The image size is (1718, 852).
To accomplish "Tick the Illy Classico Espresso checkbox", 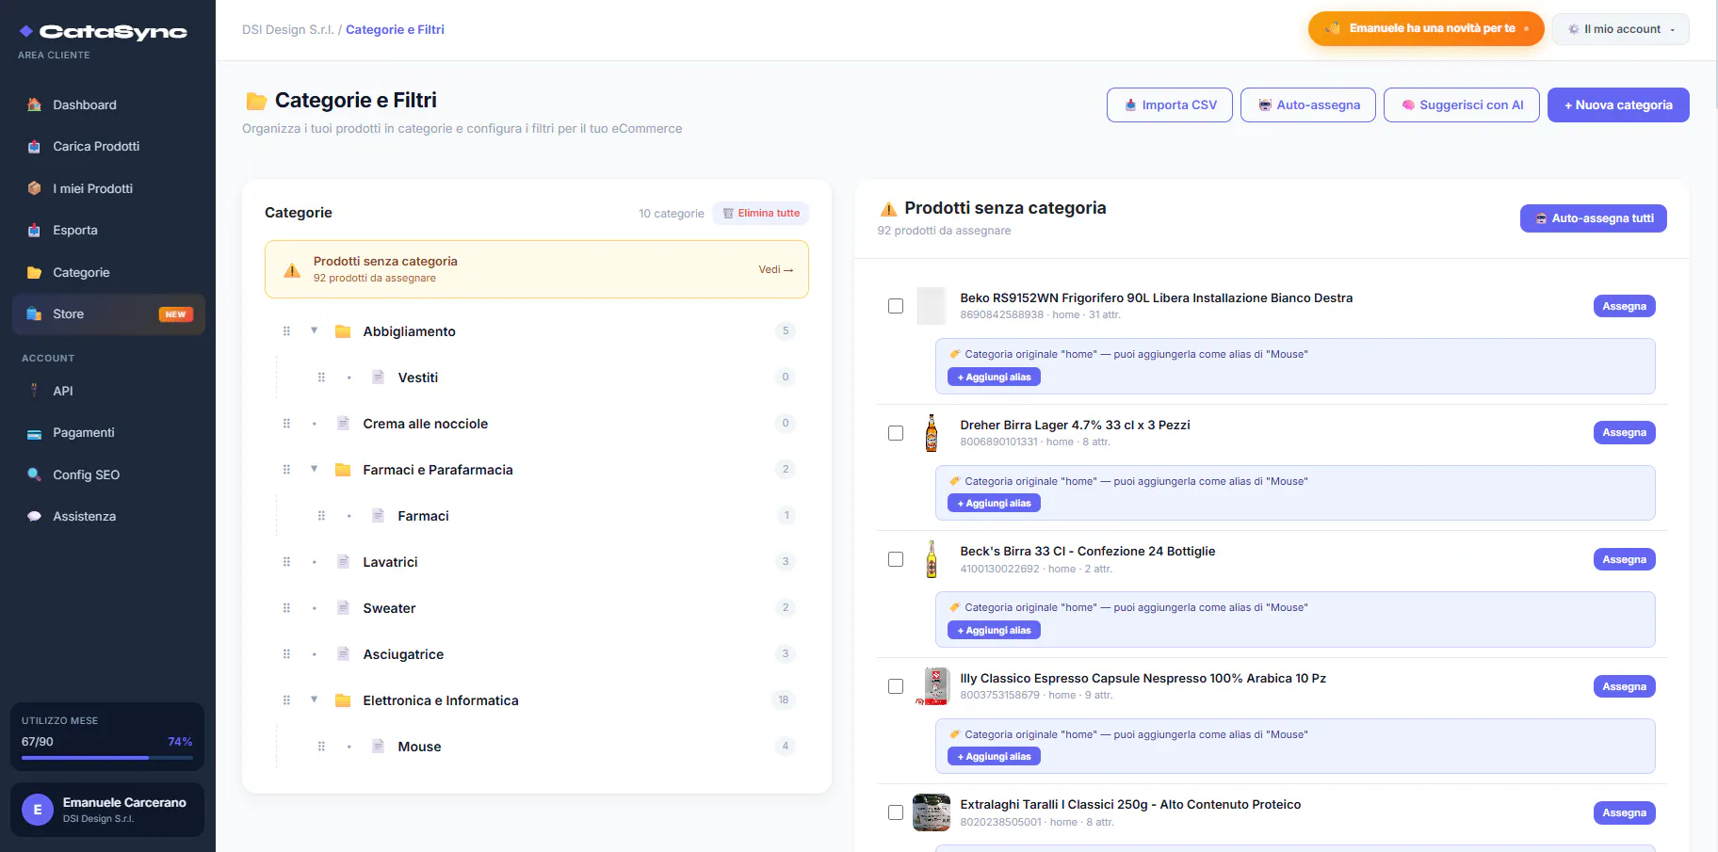I will [x=896, y=686].
